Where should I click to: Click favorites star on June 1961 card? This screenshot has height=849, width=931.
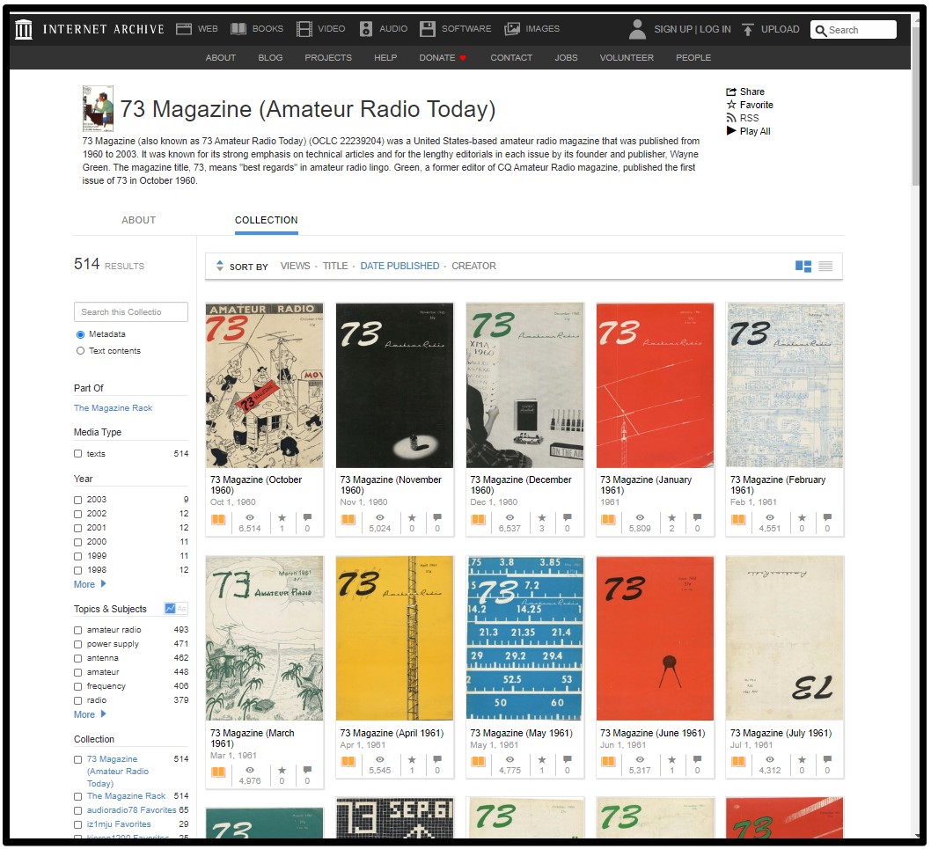click(671, 759)
